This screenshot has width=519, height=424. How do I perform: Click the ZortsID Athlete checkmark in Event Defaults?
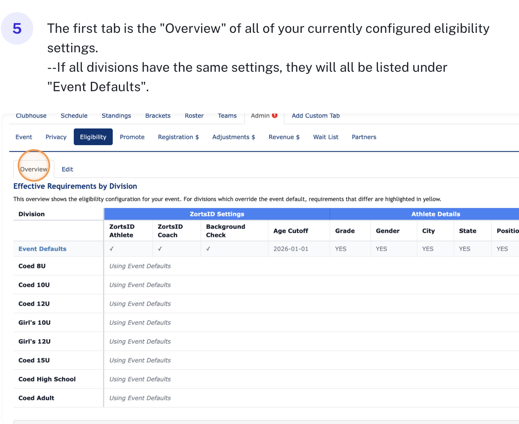click(112, 249)
